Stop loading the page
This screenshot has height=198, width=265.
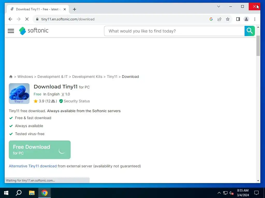[x=27, y=19]
